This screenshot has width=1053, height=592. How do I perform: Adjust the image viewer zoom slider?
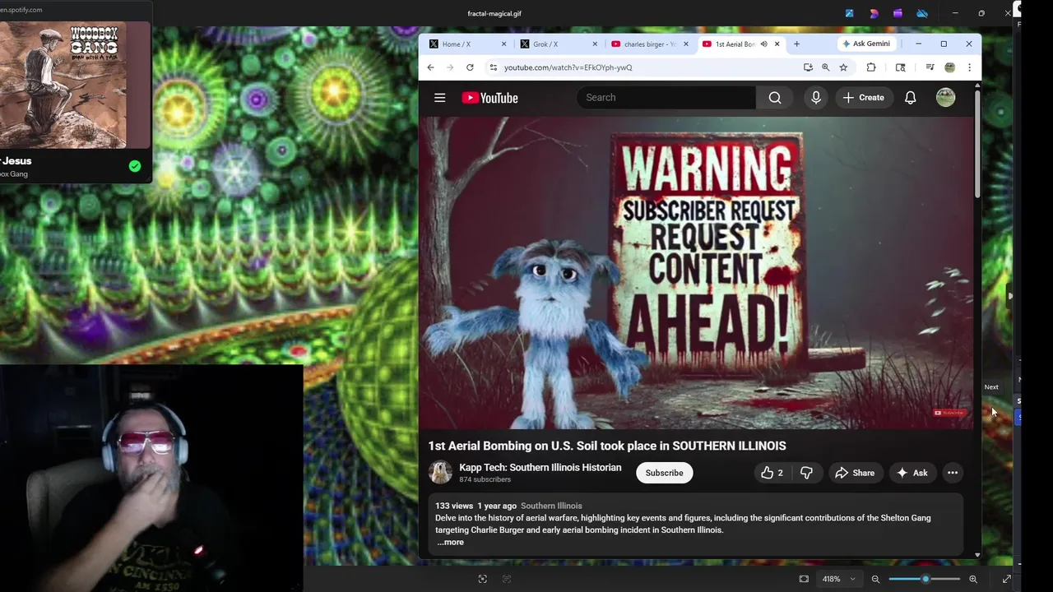point(925,579)
